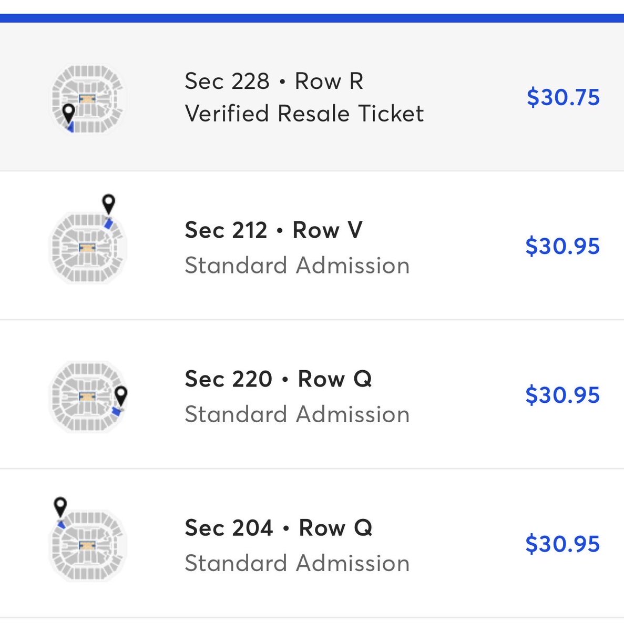Image resolution: width=624 pixels, height=631 pixels.
Task: Click Standard Admission under Sec 204
Action: pyautogui.click(x=297, y=563)
